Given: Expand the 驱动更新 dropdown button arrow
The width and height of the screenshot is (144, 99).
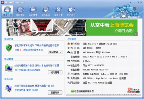Looking at the screenshot, I should pyautogui.click(x=60, y=52).
